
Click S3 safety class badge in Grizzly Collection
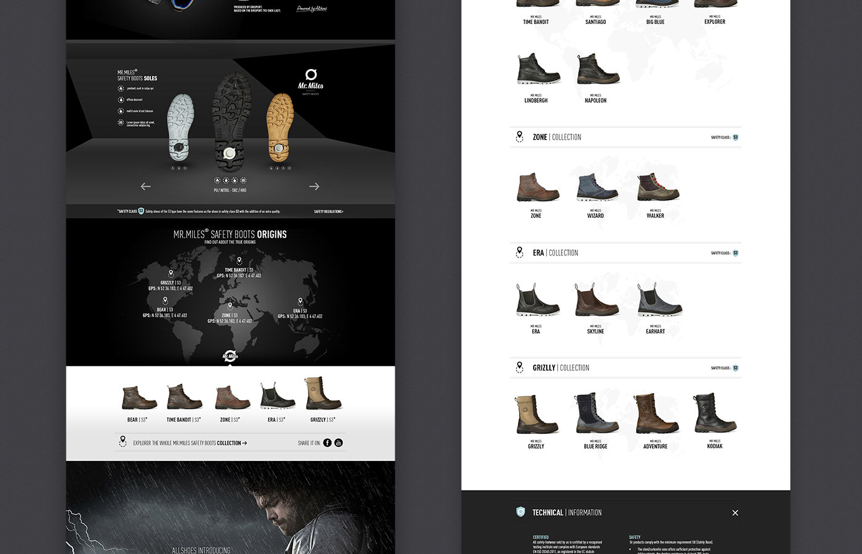click(736, 368)
